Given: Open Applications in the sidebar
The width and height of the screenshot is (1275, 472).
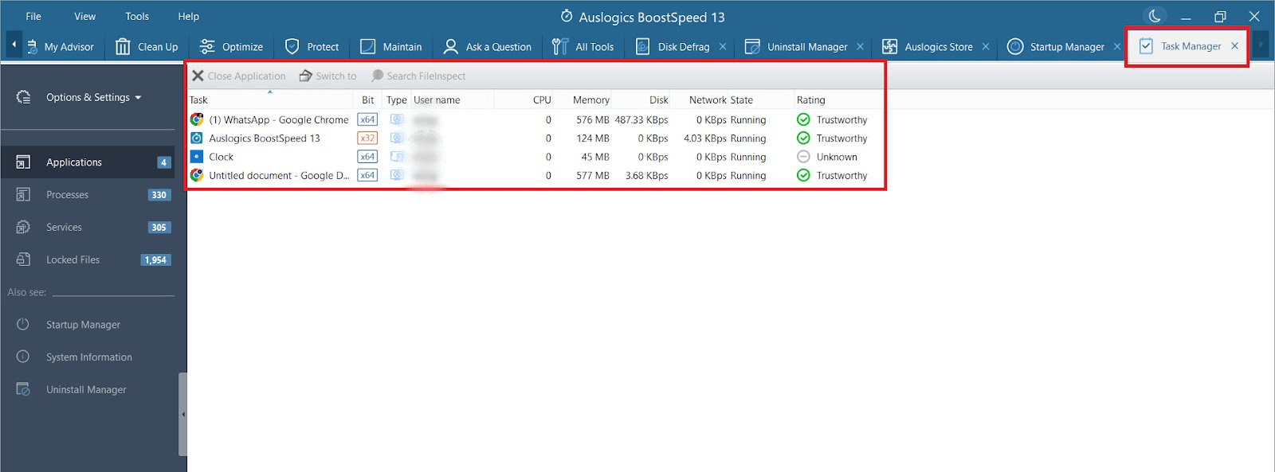Looking at the screenshot, I should point(88,162).
